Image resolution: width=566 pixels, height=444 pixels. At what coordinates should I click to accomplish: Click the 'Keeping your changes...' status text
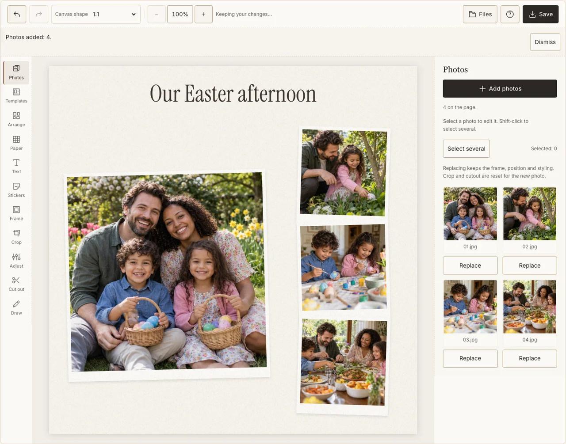coord(244,14)
